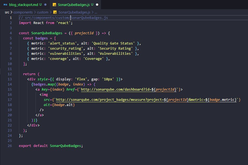
Task: Click the JS icon in the breadcrumb
Action: point(55,12)
